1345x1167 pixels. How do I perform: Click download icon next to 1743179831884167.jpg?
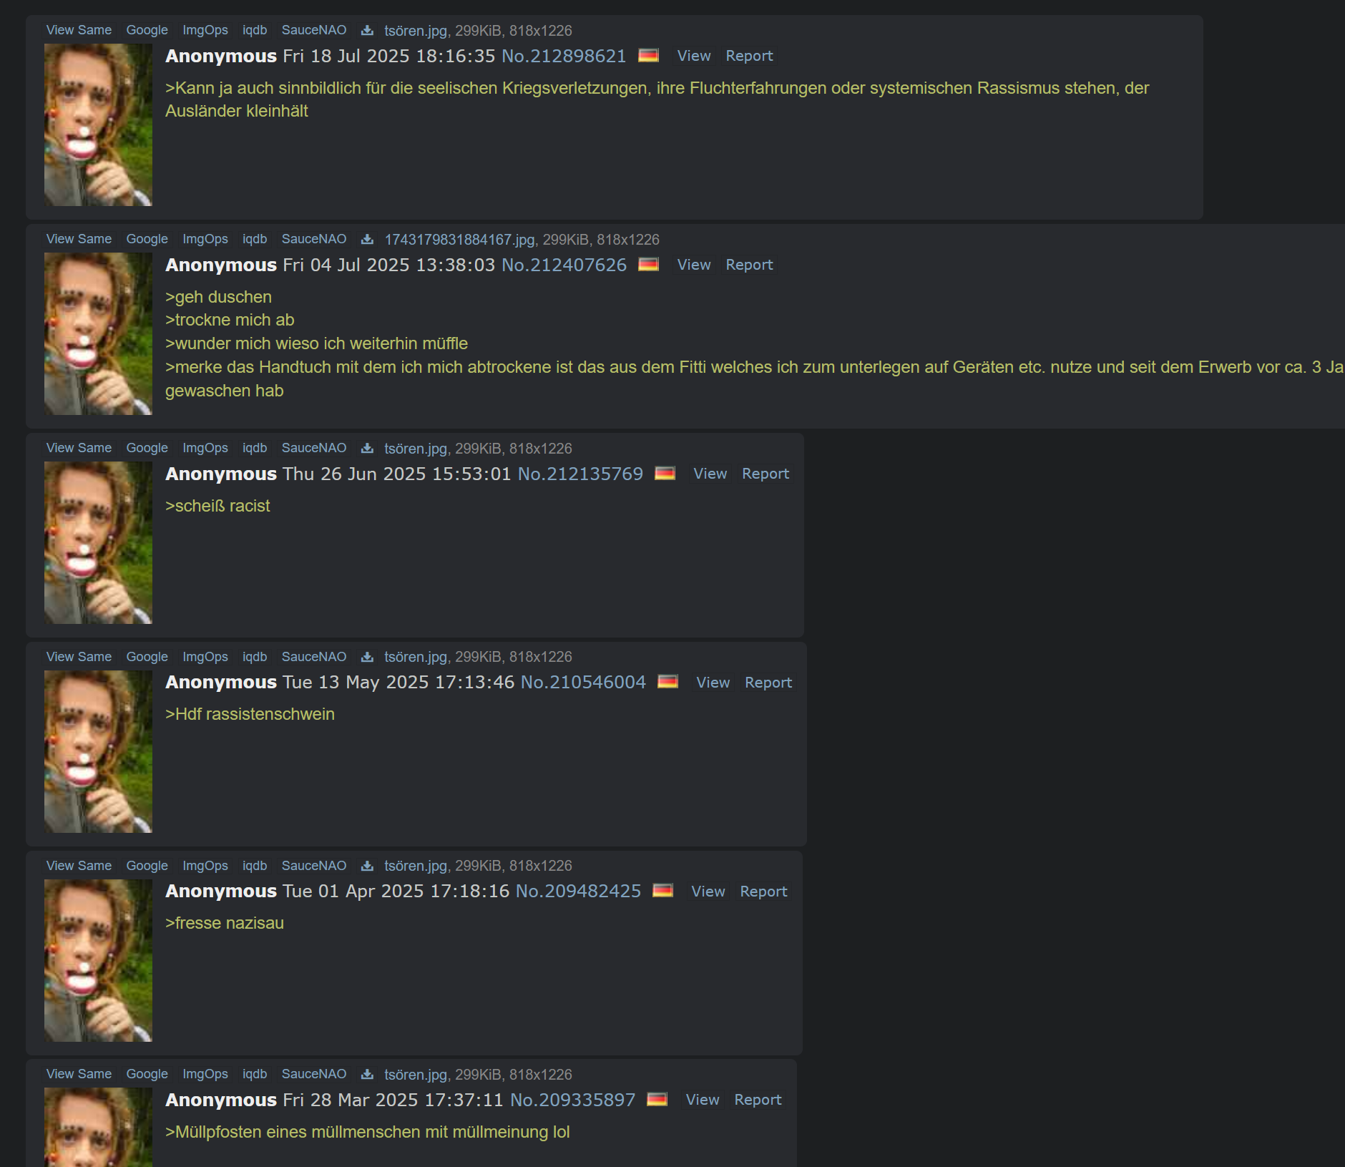point(367,239)
